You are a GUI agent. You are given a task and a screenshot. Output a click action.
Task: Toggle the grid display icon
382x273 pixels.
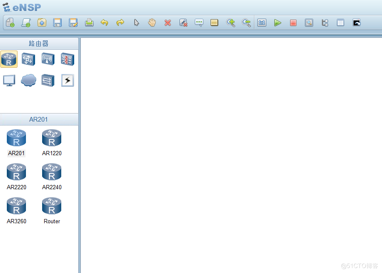coord(340,23)
